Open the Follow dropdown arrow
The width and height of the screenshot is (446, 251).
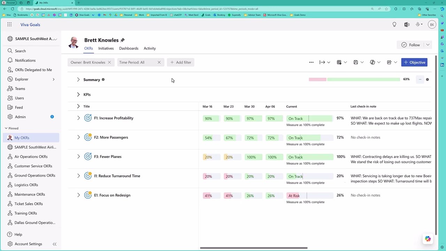(428, 45)
